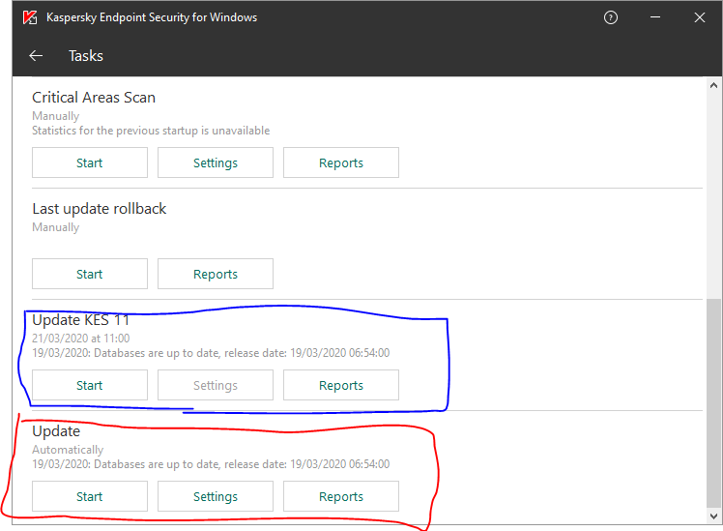
Task: Select the Update KES 11 title
Action: tap(80, 320)
